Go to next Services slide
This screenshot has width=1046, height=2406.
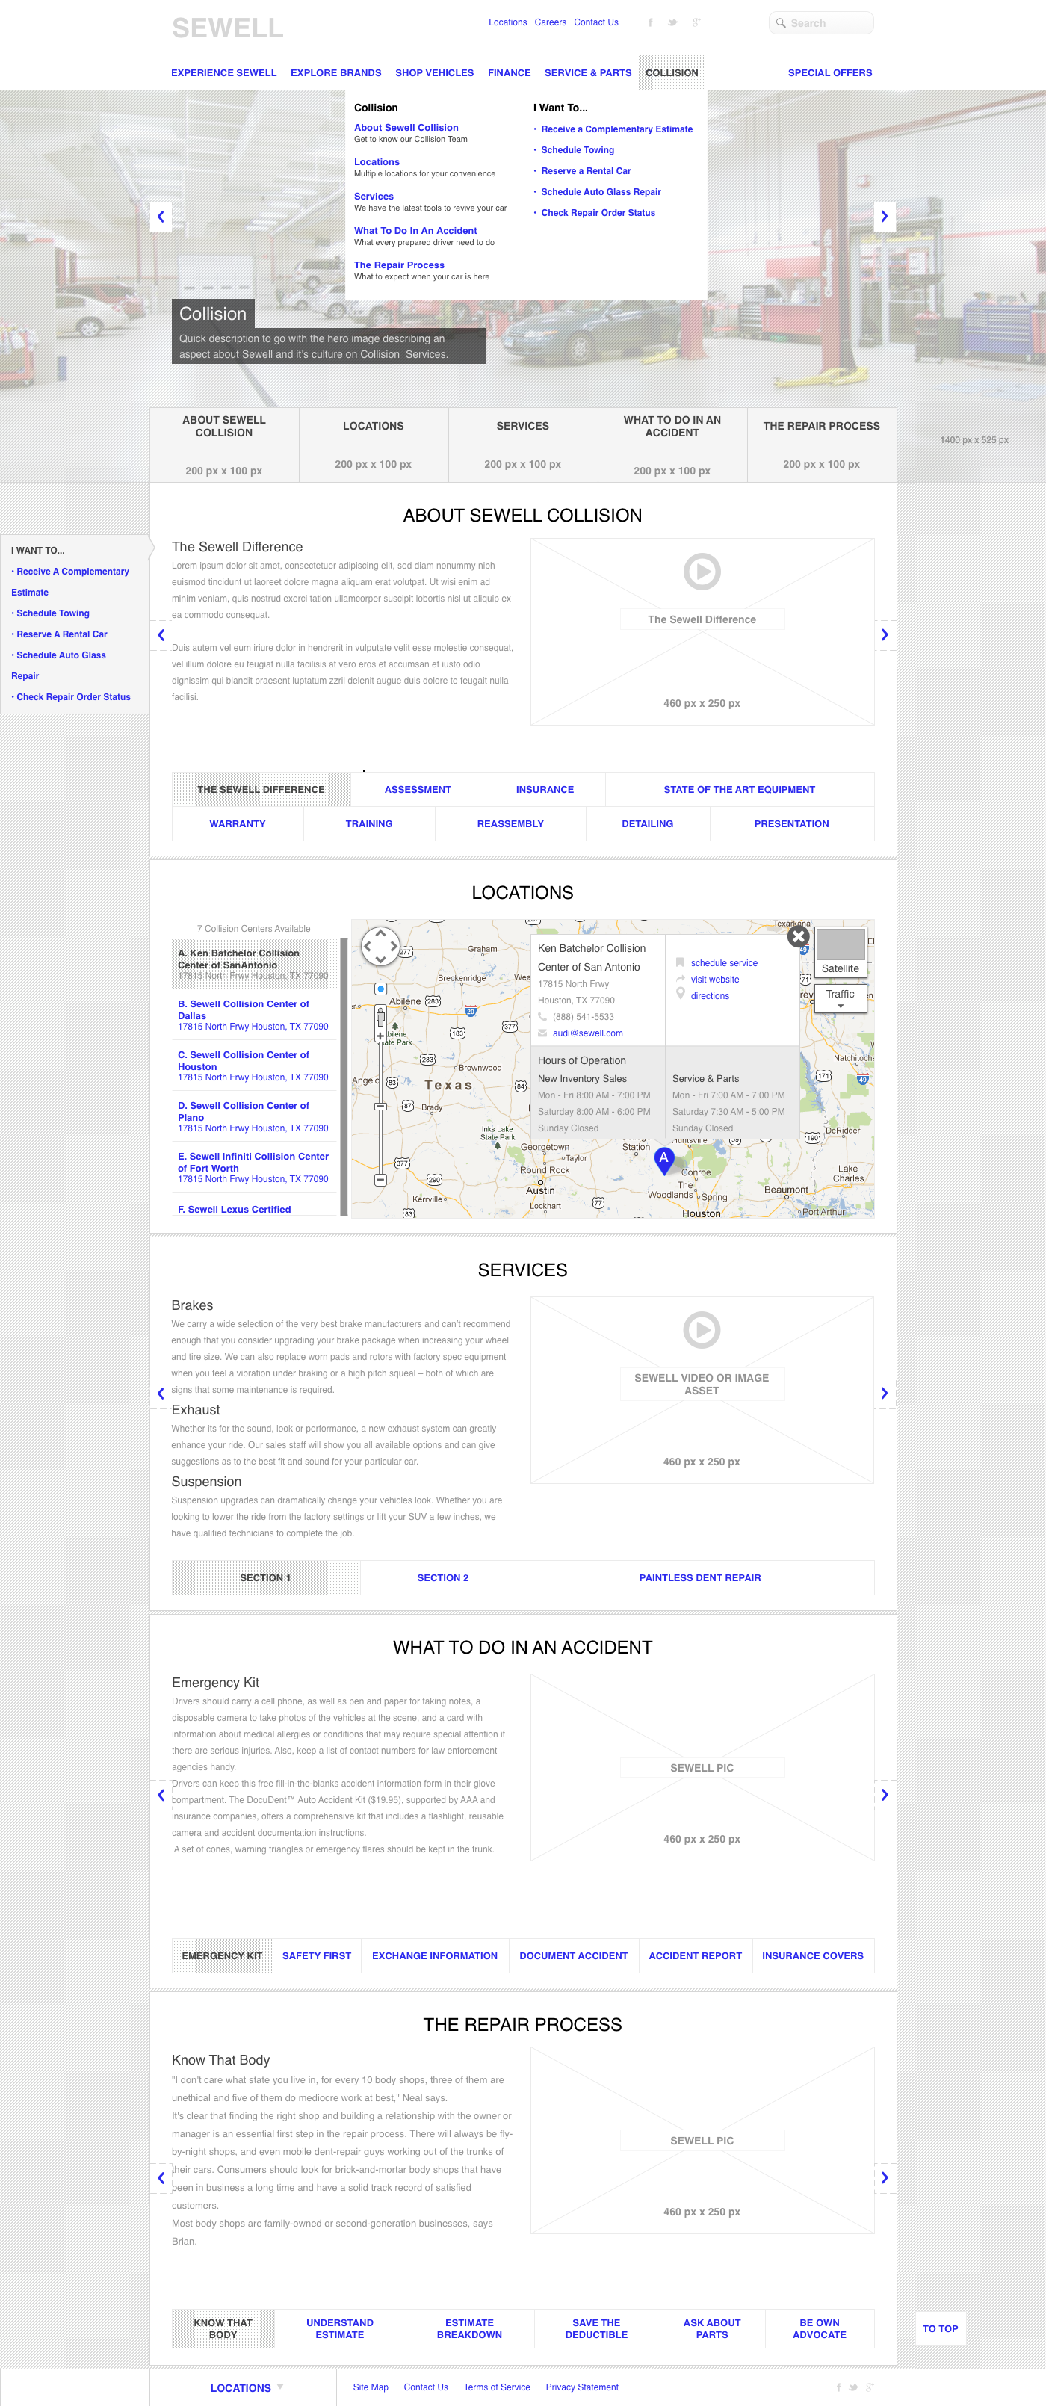click(x=885, y=1394)
